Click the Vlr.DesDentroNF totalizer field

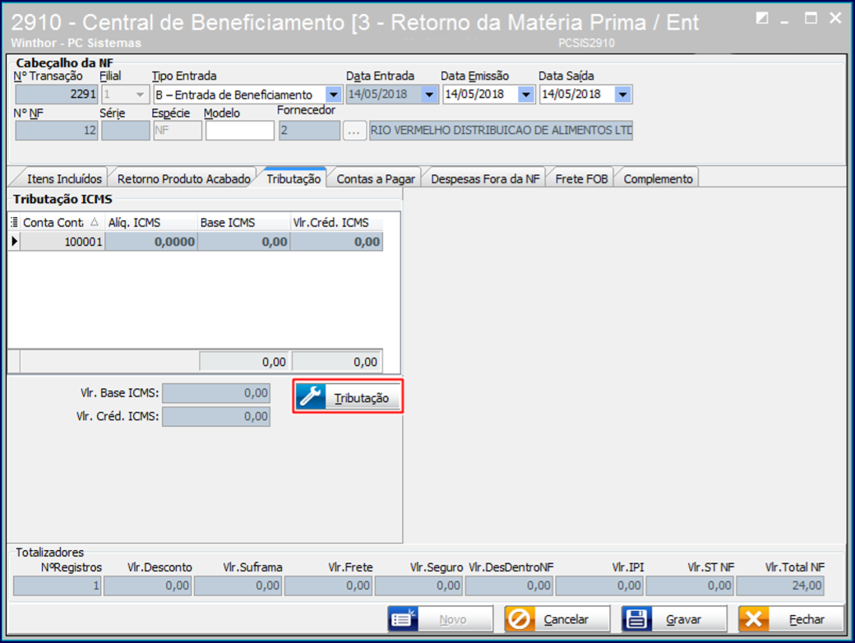(x=509, y=585)
